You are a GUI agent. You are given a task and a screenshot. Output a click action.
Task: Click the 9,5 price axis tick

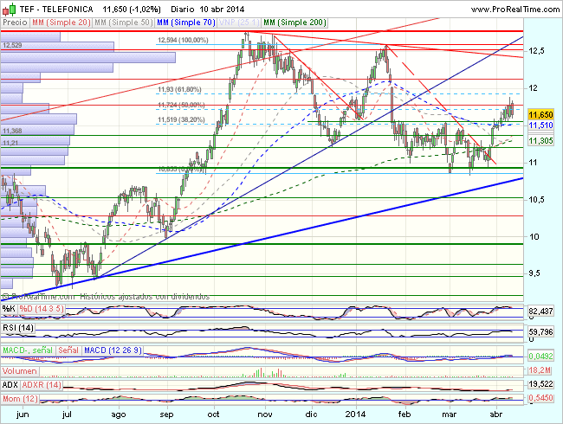535,273
